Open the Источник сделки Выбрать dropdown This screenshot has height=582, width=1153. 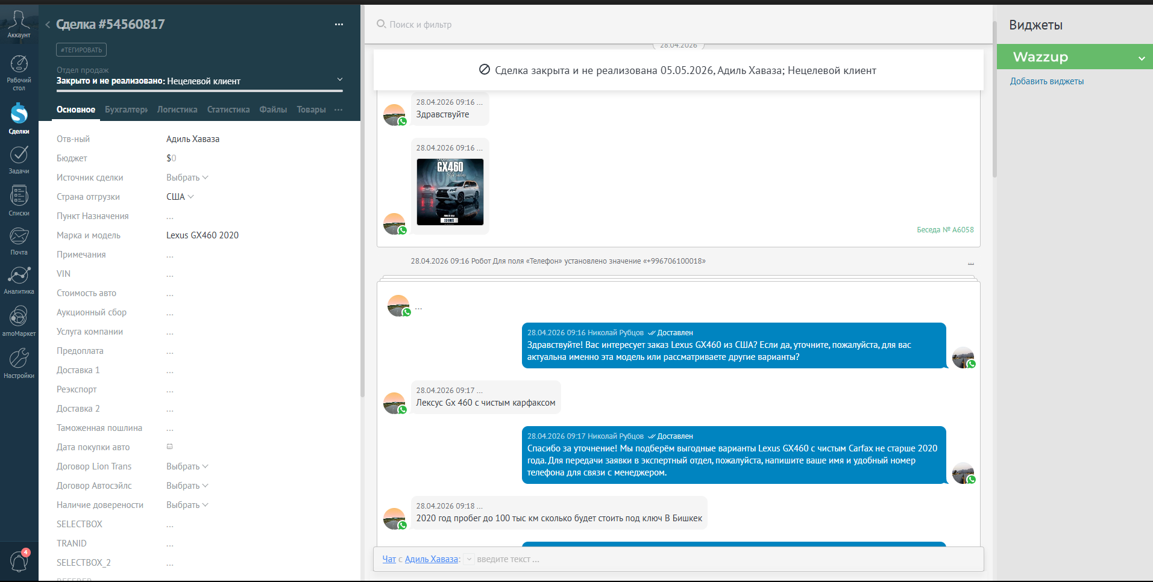tap(187, 178)
